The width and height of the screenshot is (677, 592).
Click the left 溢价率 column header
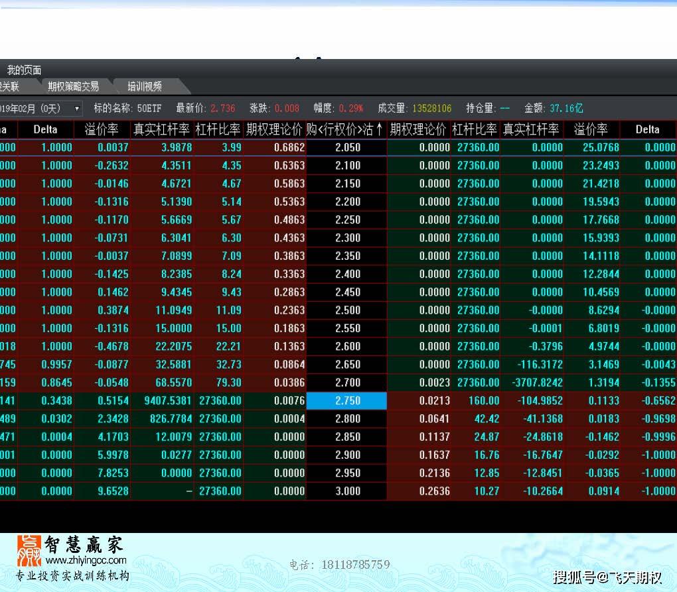click(102, 129)
